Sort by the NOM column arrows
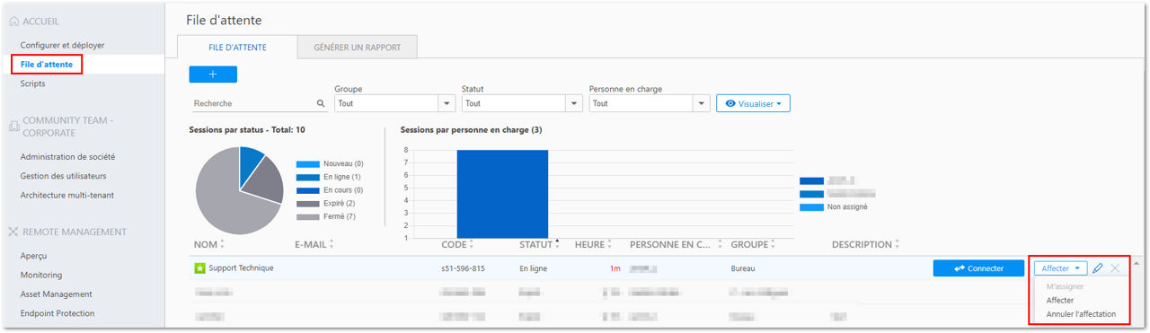Viewport: 1150px width, 333px height. tap(222, 244)
